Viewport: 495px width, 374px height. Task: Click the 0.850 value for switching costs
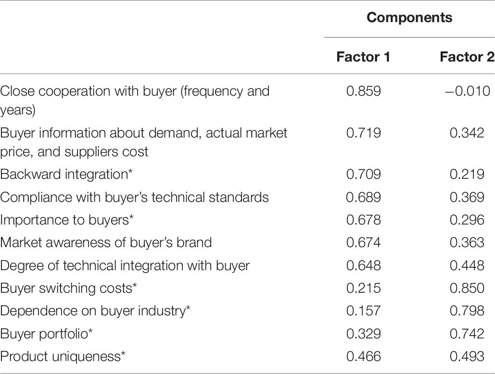467,288
